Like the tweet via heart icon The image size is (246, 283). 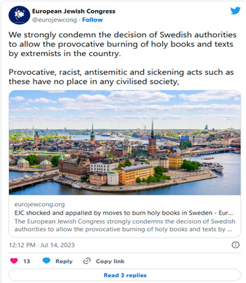pyautogui.click(x=14, y=261)
